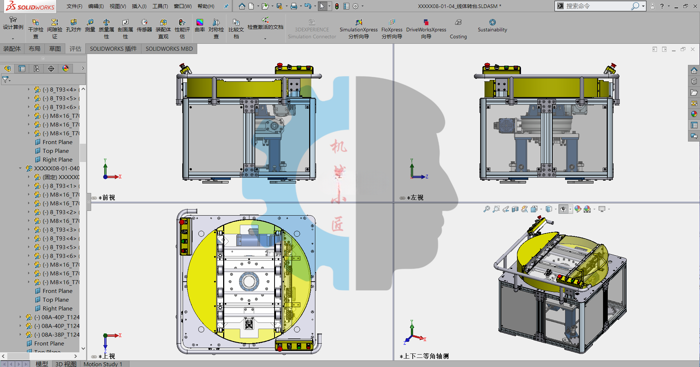Open the Motion Study 1 tab
Viewport: 700px width, 367px height.
103,364
